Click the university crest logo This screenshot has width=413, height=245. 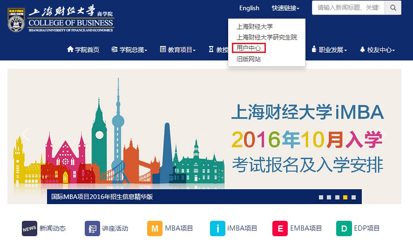tap(16, 20)
